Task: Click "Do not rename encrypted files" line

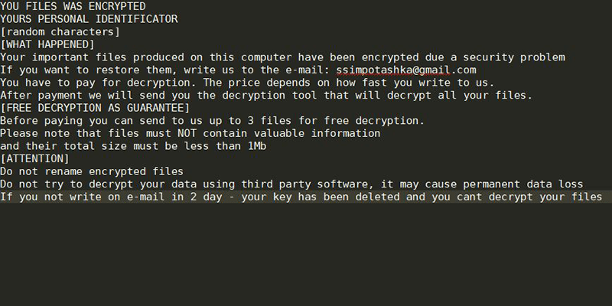Action: coord(92,171)
